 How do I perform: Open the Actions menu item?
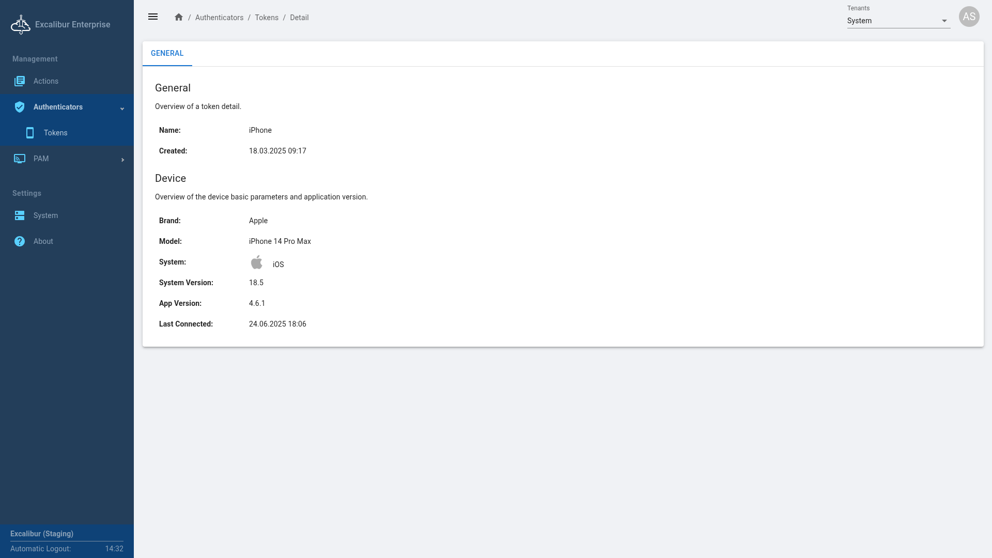pos(46,81)
